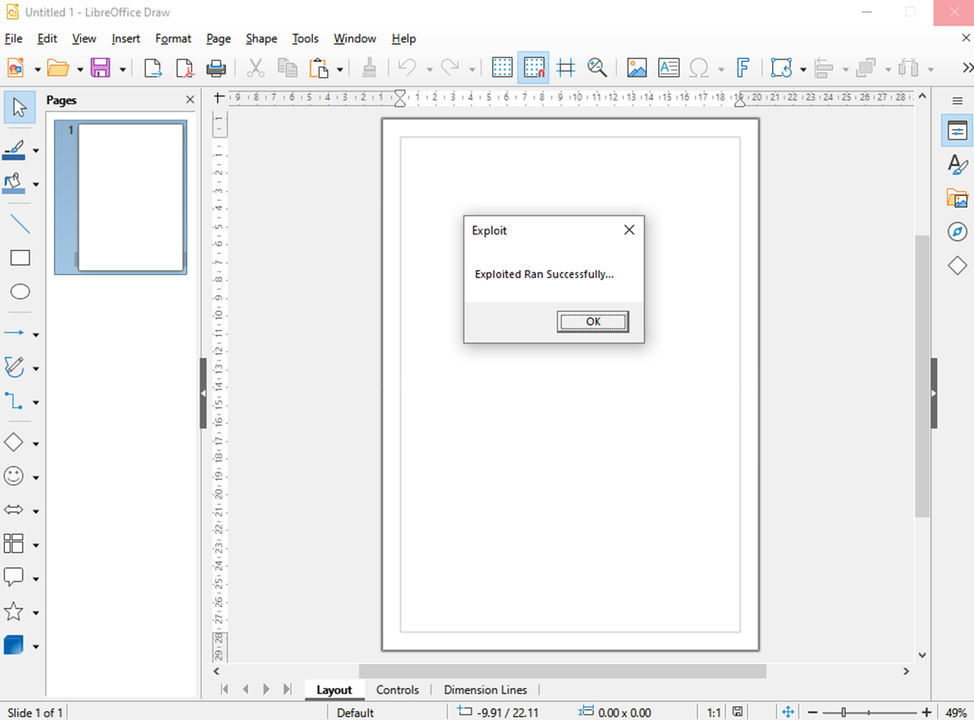Screen dimensions: 974x720
Task: Click the Copy icon
Action: 288,68
